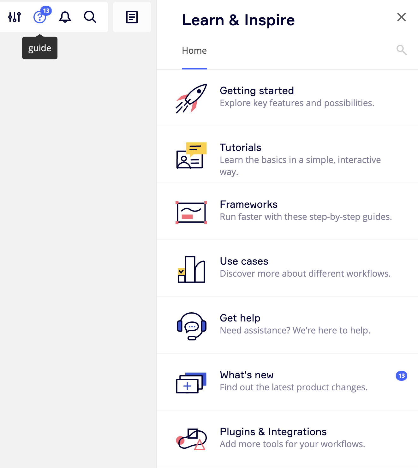The width and height of the screenshot is (418, 468).
Task: Open the settings sliders icon
Action: click(x=15, y=17)
